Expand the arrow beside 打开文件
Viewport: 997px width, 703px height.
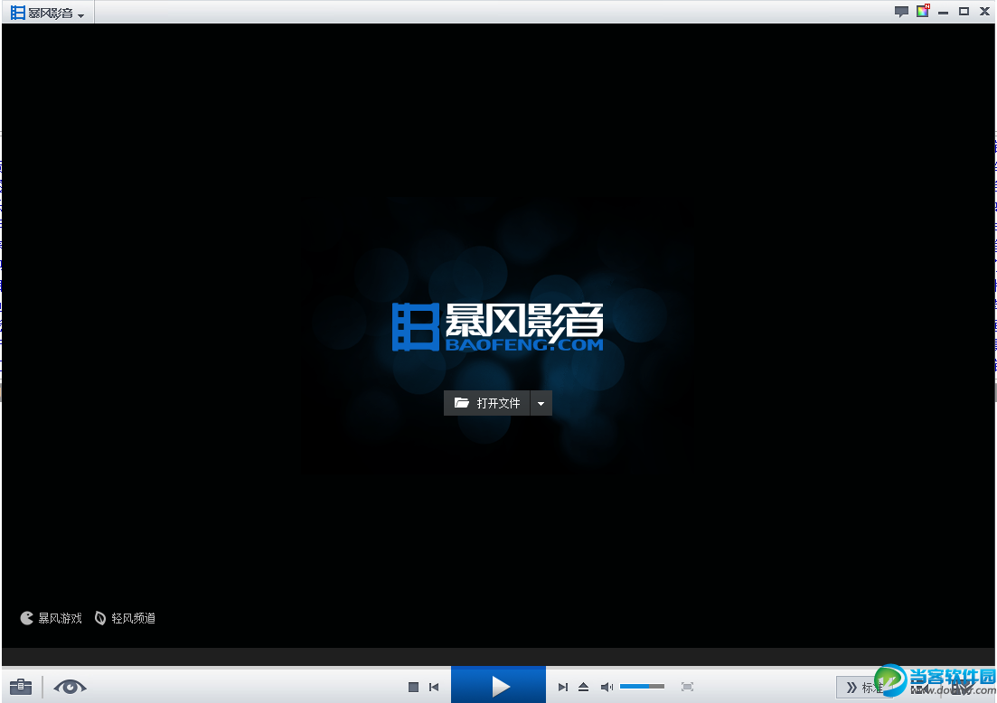pos(541,403)
